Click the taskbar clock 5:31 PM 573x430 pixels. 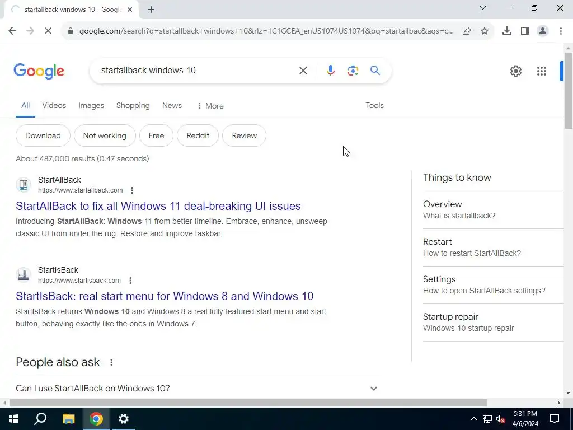pos(525,419)
